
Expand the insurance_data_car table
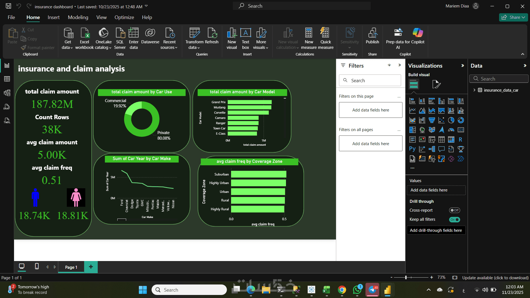pyautogui.click(x=474, y=90)
